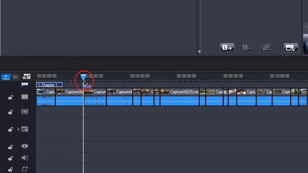Click the down arrow of the panel scrollbar
308x173 pixels.
click(199, 52)
